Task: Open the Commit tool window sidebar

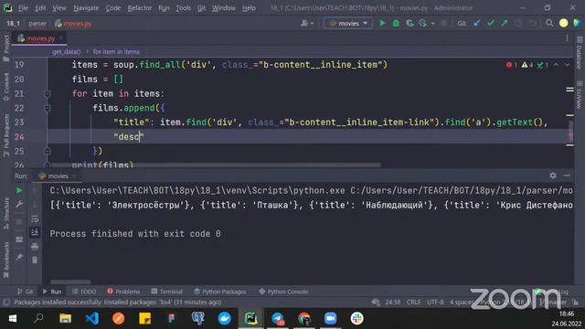Action: (6, 87)
